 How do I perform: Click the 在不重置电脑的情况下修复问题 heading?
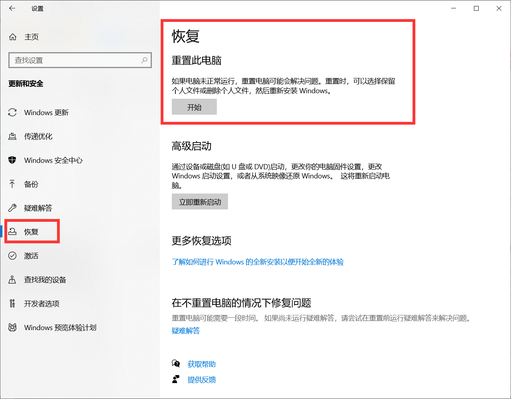click(242, 303)
